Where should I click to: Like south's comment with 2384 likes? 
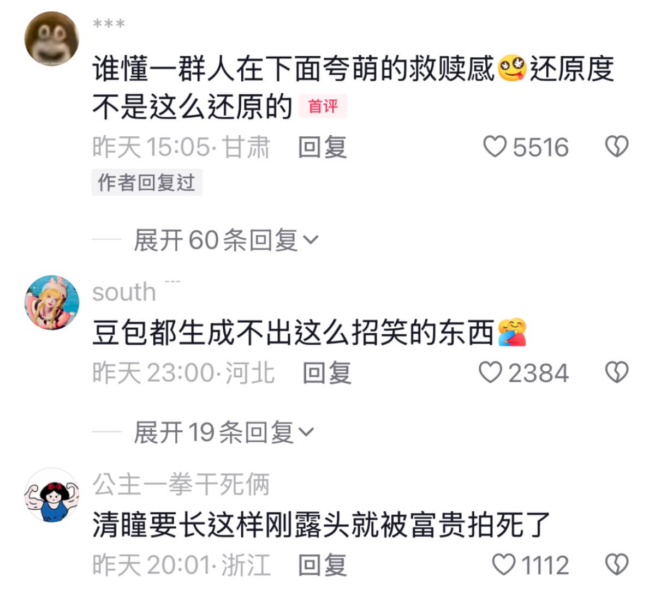point(490,372)
